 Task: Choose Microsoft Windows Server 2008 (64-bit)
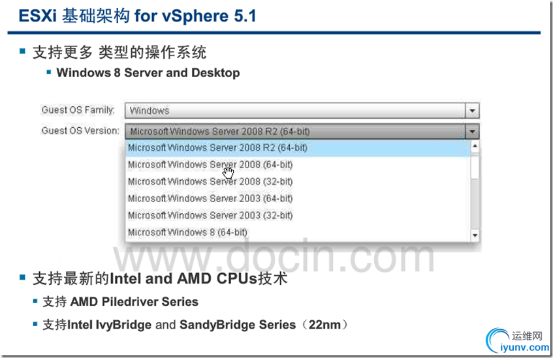(298, 165)
